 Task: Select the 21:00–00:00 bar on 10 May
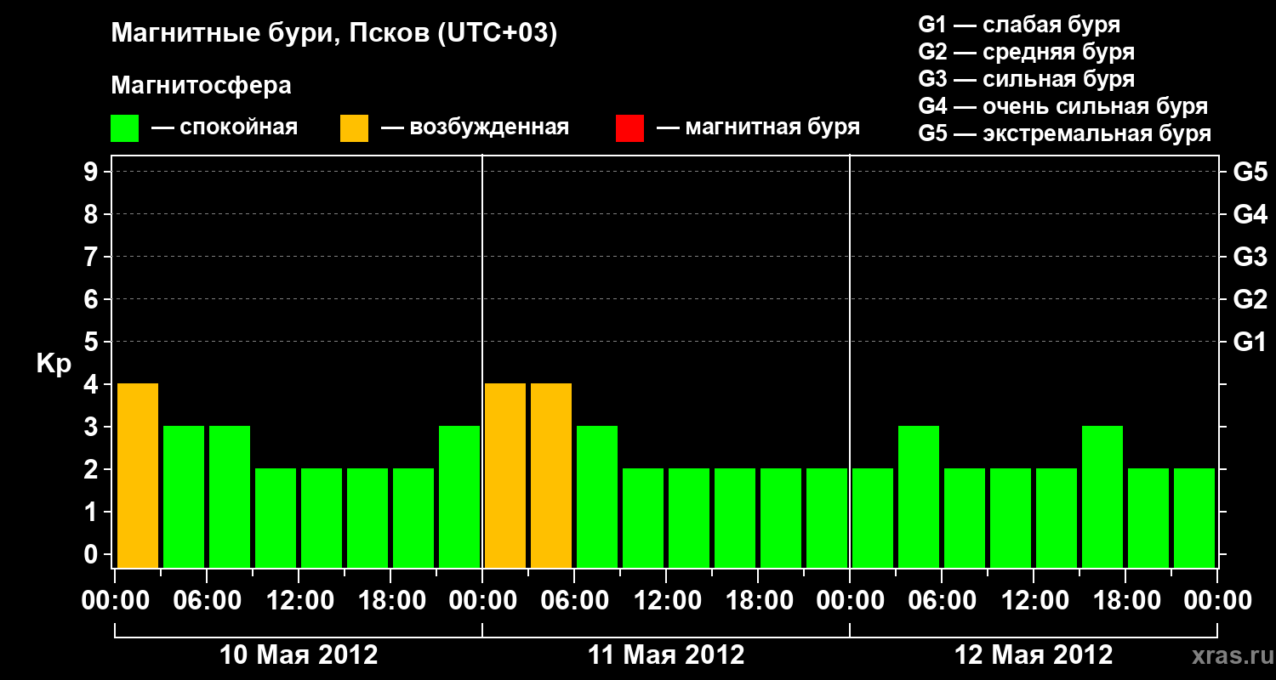tap(459, 496)
